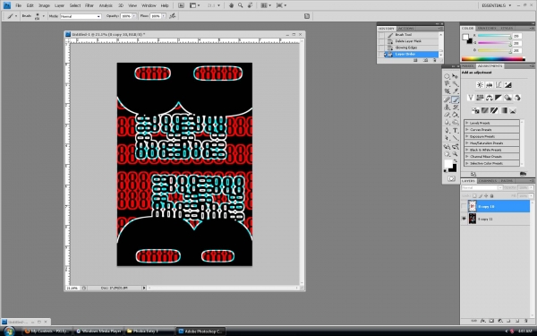Select the Line shape tool

pos(456,137)
